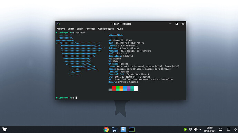Open the volume speaker tray icon
Image resolution: width=238 pixels, height=133 pixels.
point(196,129)
